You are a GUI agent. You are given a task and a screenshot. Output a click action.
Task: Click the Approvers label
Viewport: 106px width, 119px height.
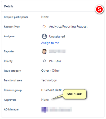tap(10, 100)
